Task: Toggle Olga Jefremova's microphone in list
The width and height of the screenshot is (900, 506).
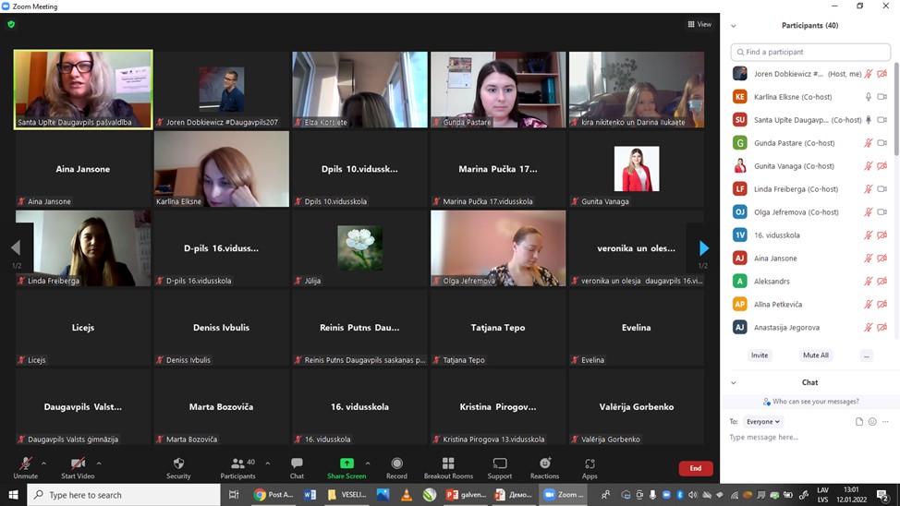Action: (x=869, y=211)
